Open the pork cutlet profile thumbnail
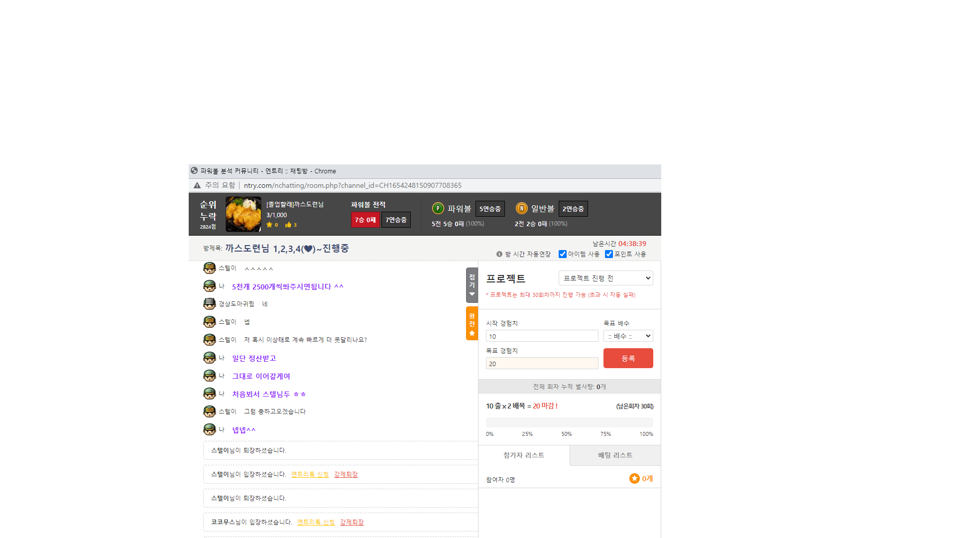Screen dimensions: 956x538 [x=243, y=214]
